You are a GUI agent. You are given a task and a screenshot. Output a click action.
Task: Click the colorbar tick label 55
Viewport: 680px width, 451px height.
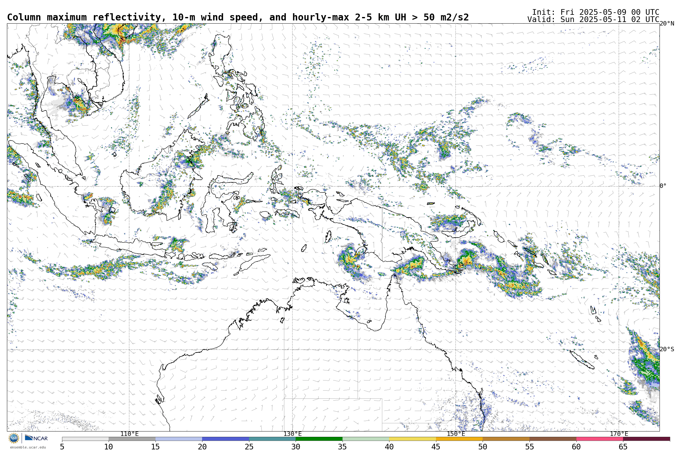coord(530,447)
